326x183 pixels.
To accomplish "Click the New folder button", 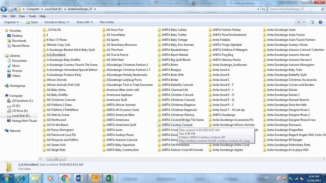I will tap(107, 22).
